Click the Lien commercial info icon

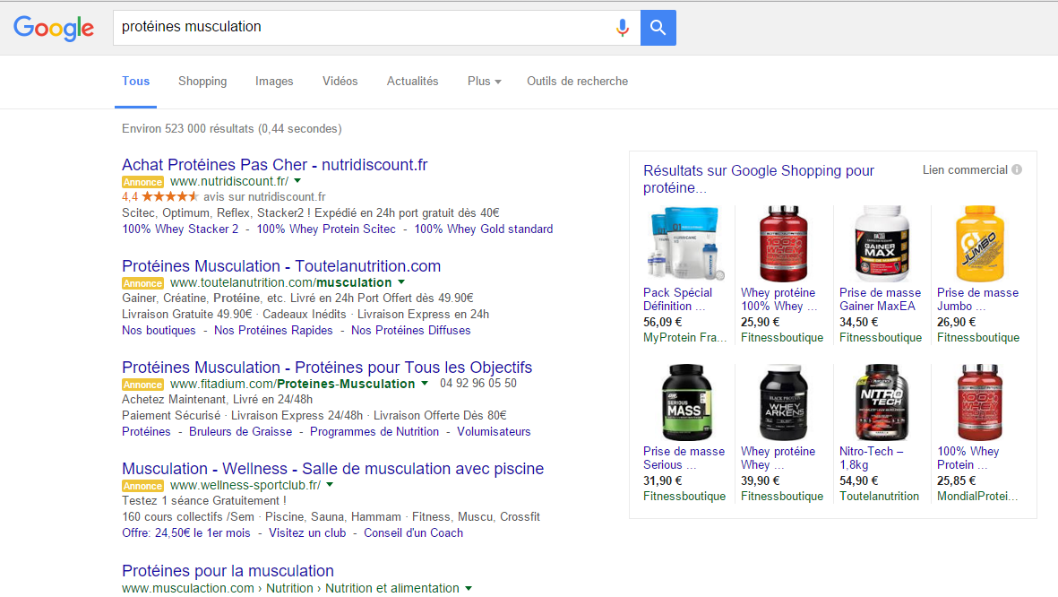coord(1017,169)
